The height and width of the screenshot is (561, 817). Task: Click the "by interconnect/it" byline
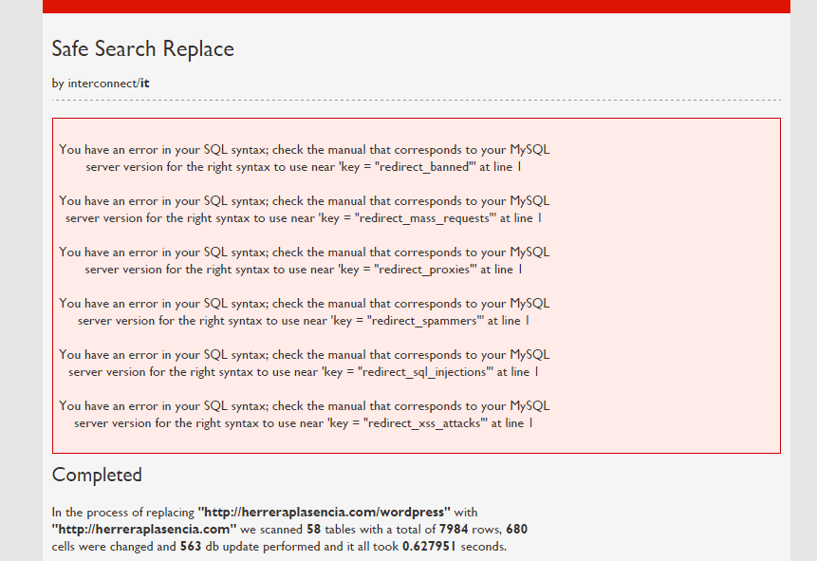click(101, 84)
